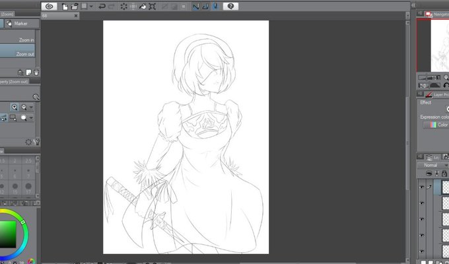Undo the last stroke

click(102, 7)
